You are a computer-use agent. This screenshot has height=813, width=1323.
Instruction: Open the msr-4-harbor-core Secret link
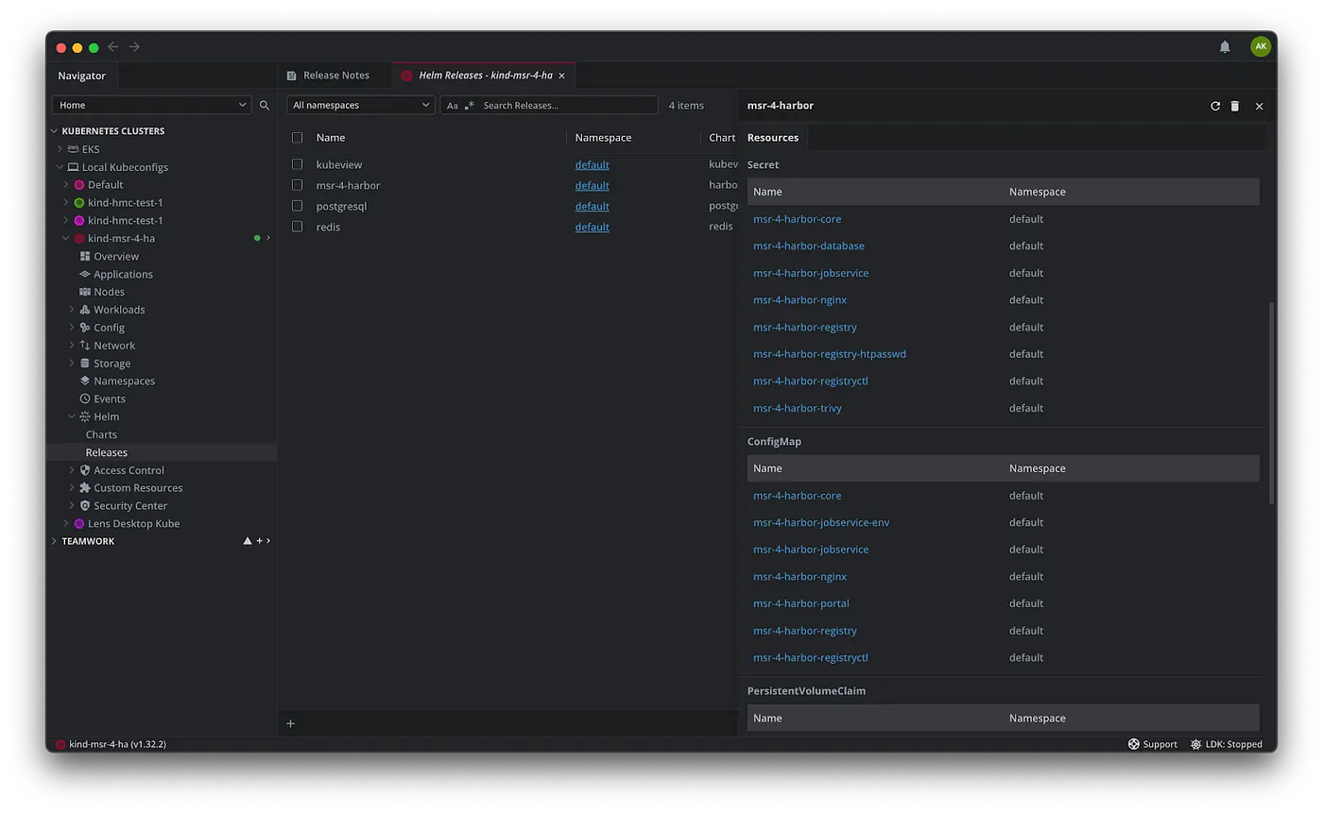point(797,218)
